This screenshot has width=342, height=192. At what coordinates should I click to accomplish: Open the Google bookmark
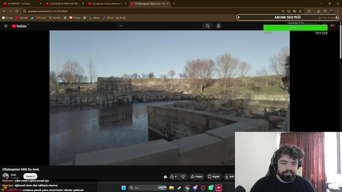click(x=7, y=18)
